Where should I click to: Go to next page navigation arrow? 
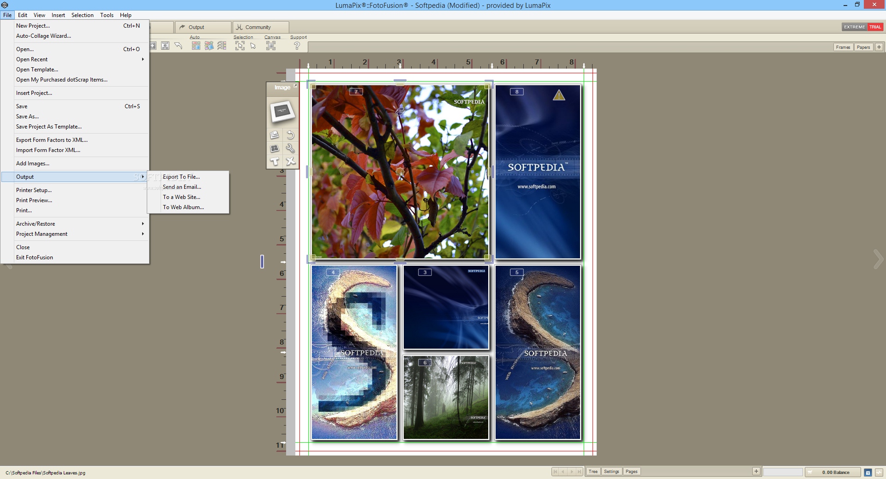click(572, 472)
